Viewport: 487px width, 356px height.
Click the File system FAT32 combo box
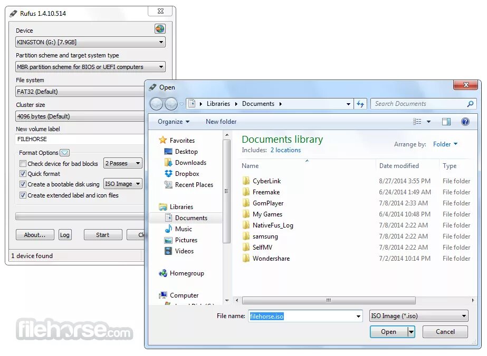click(x=80, y=92)
